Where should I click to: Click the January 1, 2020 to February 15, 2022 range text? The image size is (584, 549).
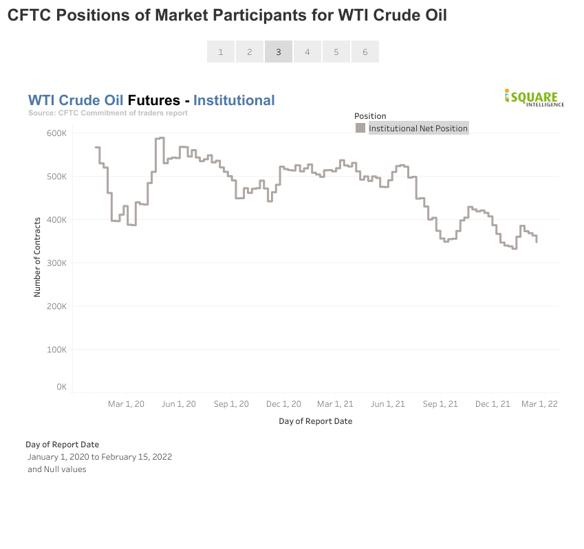point(100,457)
